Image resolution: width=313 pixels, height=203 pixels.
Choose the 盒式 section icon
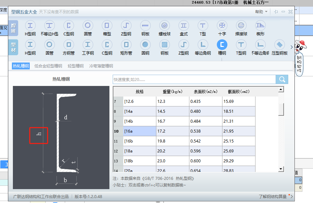coord(184,25)
